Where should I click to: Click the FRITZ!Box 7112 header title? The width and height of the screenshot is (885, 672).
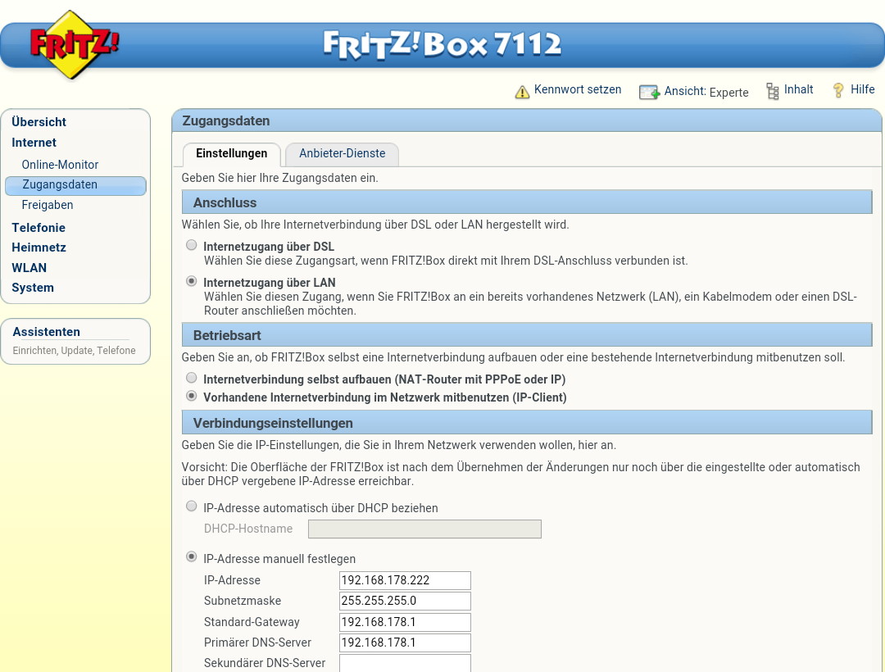point(442,44)
